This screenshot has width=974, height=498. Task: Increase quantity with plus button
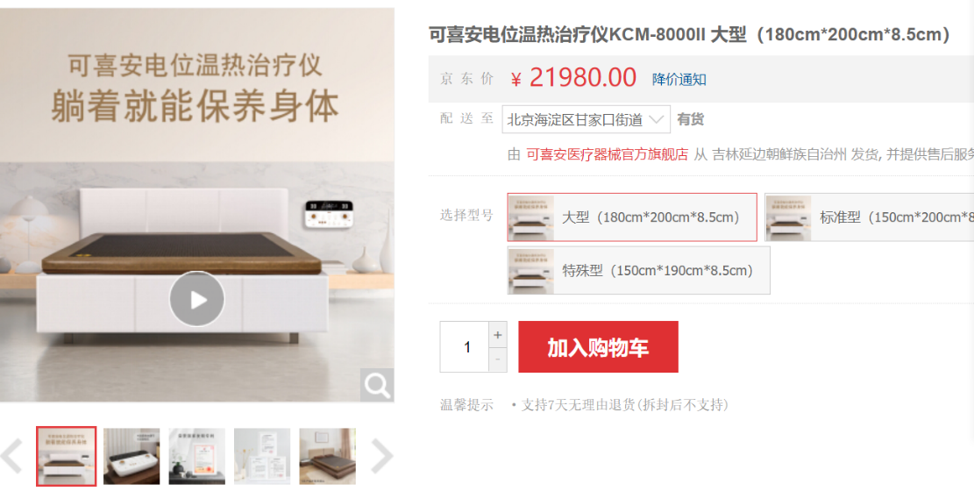[498, 335]
